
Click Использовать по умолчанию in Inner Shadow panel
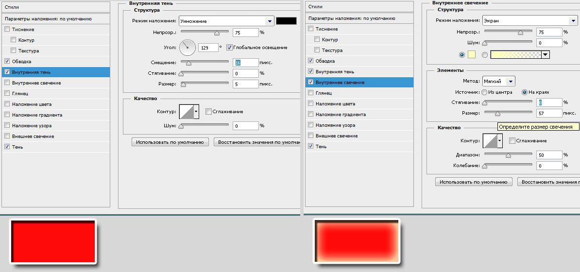171,142
